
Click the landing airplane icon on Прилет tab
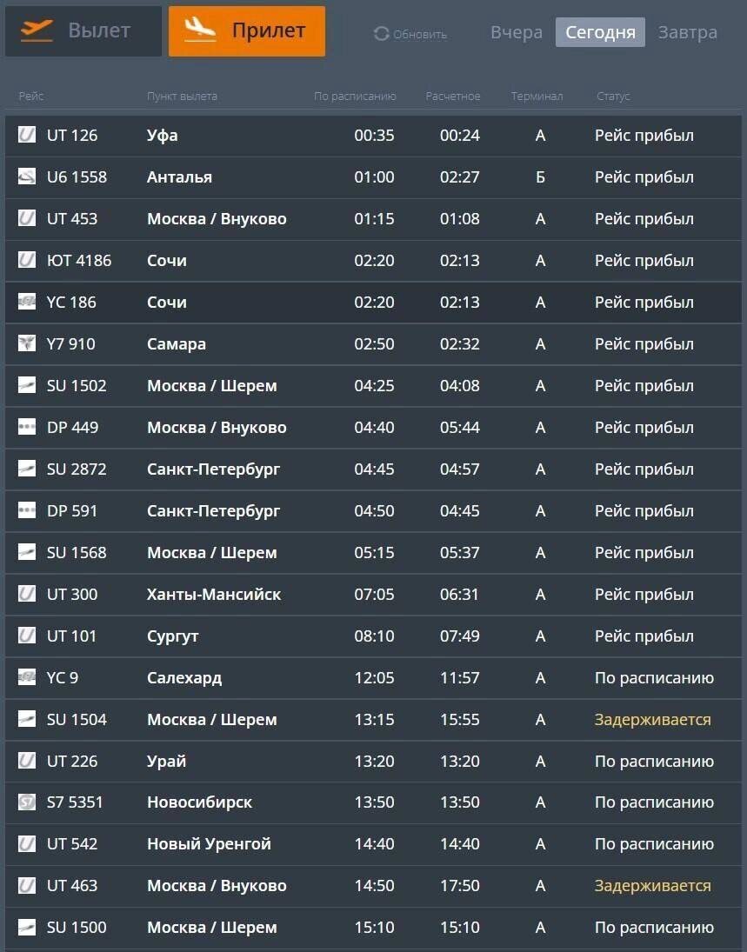coord(200,30)
